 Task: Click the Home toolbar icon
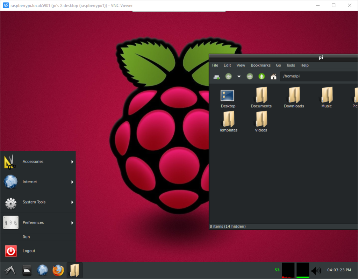[x=273, y=76]
